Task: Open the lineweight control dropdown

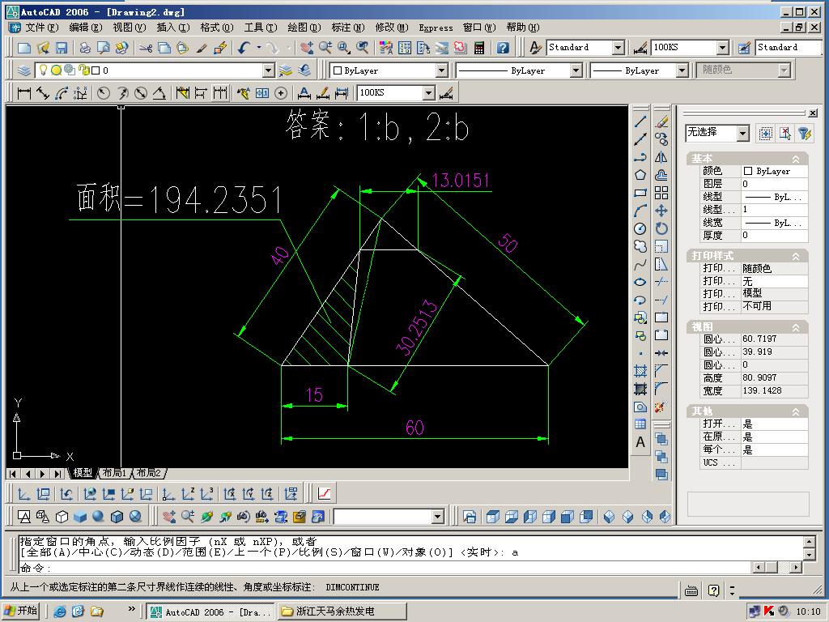Action: click(x=682, y=70)
